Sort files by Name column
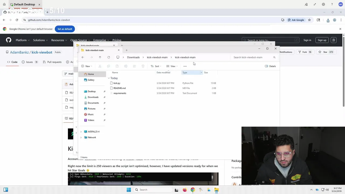Viewport: 345px width, 194px height. (x=115, y=72)
